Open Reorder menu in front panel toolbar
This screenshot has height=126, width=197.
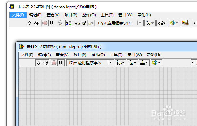157,63
